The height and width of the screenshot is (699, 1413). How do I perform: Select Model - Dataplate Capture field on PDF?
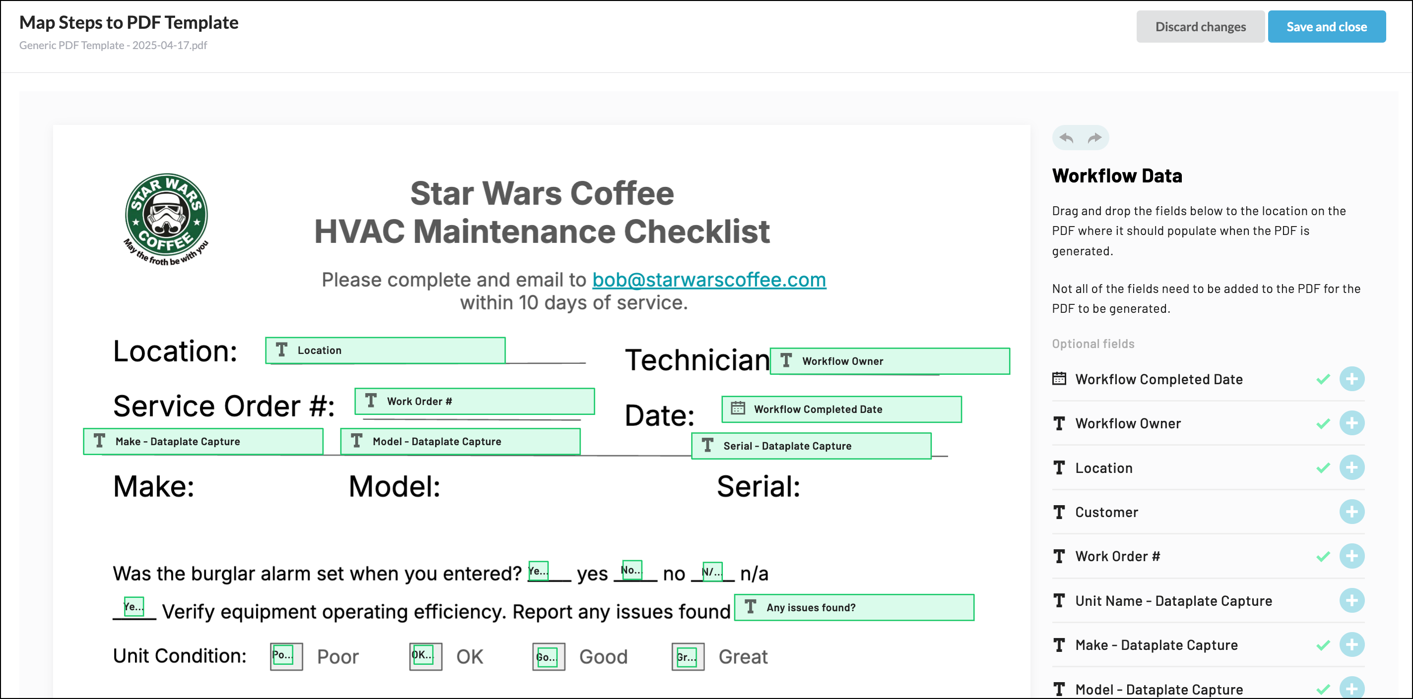point(460,441)
